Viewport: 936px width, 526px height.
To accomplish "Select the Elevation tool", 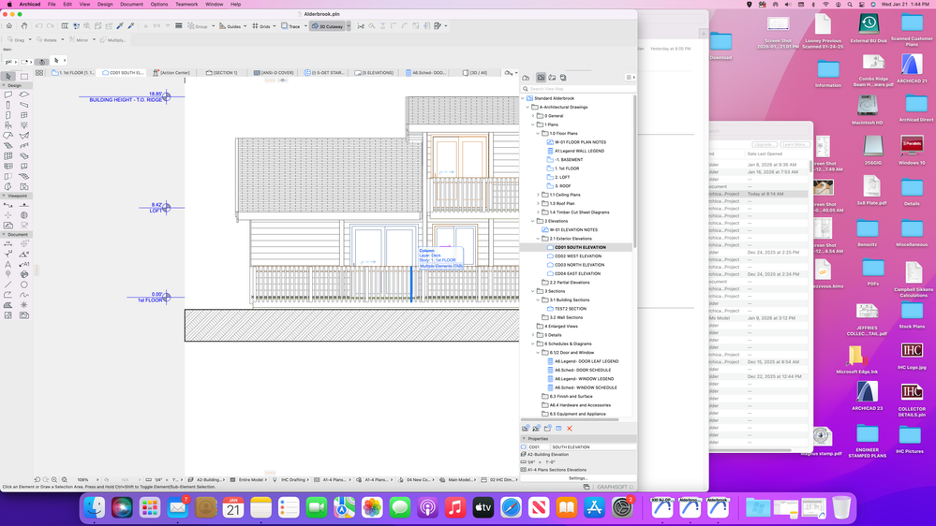I will point(23,205).
